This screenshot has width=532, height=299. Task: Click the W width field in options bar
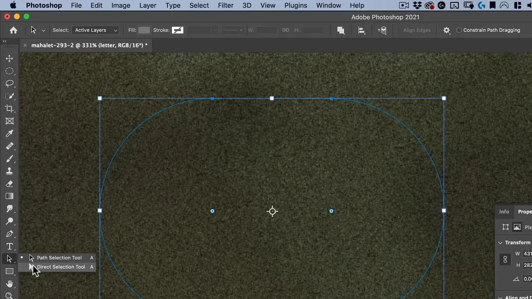pos(267,30)
